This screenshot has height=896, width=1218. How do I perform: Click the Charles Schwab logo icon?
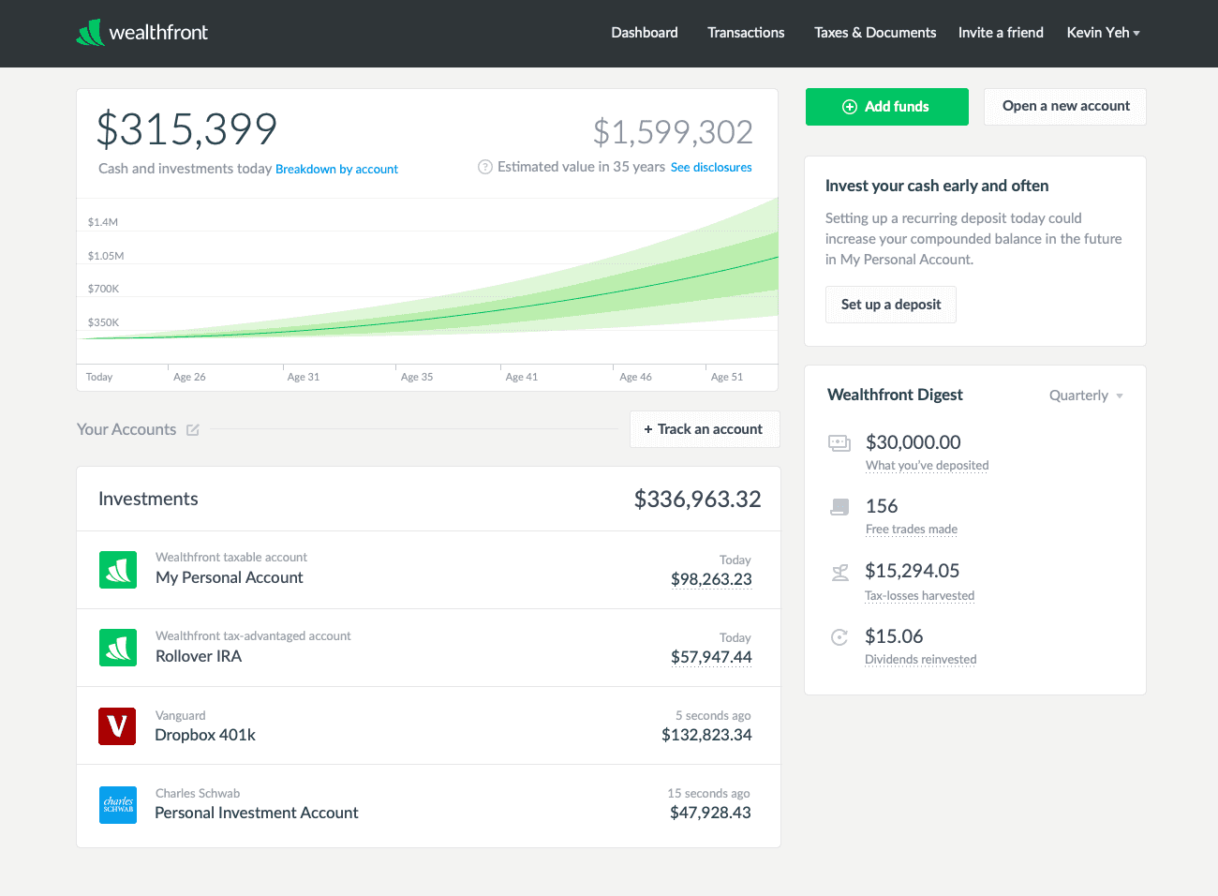click(118, 805)
